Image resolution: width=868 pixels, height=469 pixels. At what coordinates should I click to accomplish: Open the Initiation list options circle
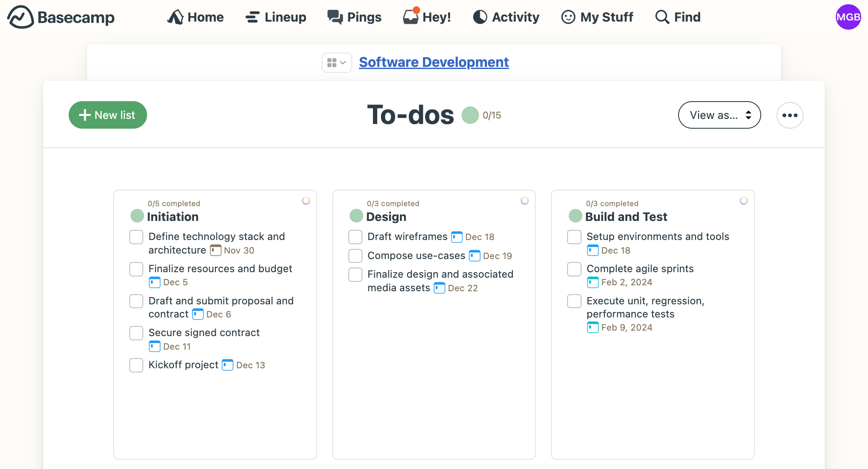(x=306, y=201)
